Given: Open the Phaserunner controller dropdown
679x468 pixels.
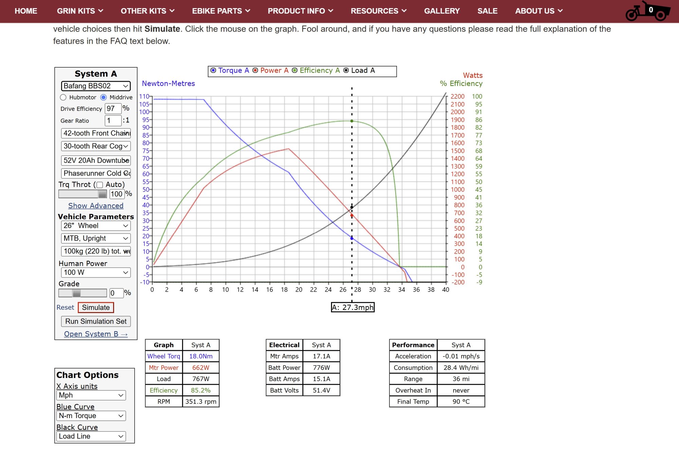Looking at the screenshot, I should tap(96, 173).
